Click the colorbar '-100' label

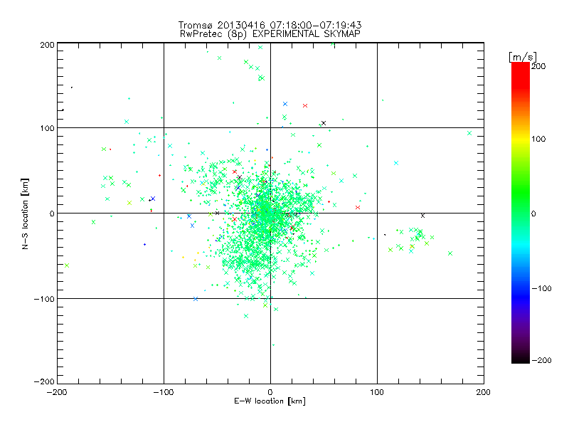point(541,289)
